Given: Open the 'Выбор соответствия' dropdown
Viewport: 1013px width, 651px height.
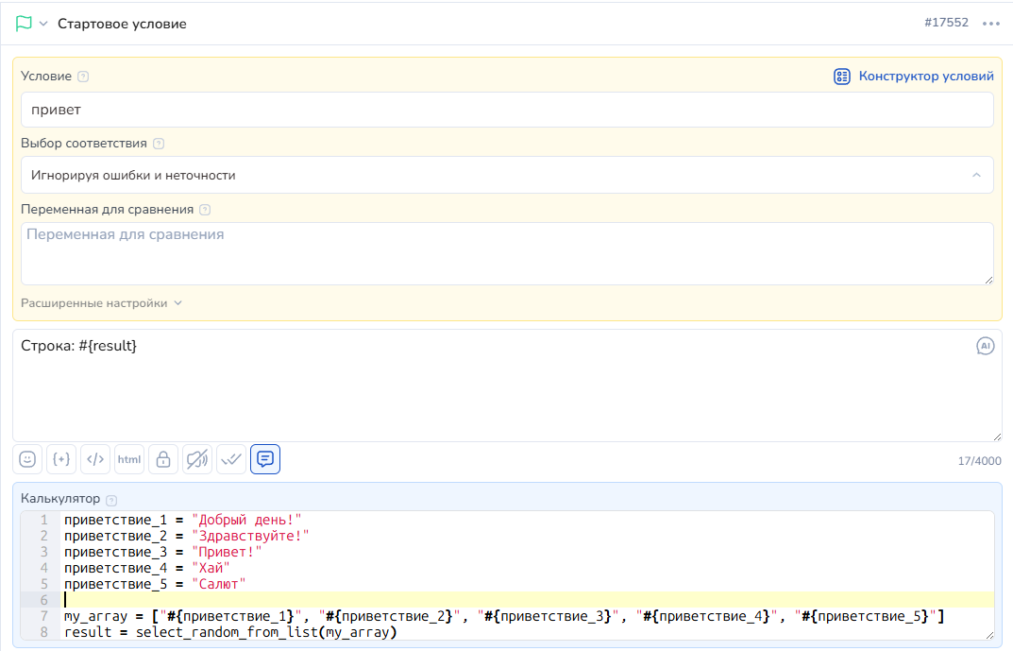Looking at the screenshot, I should point(507,175).
